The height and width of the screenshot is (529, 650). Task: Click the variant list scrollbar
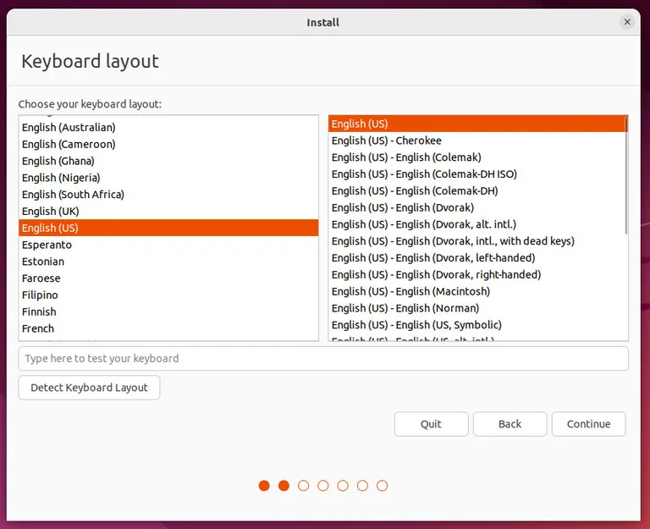tap(626, 176)
